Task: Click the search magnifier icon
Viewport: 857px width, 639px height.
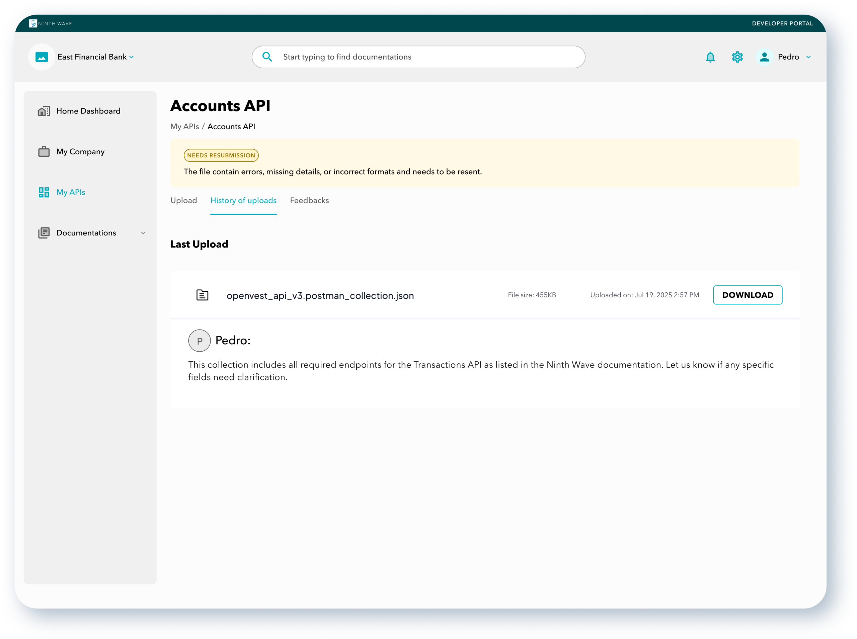Action: 267,57
